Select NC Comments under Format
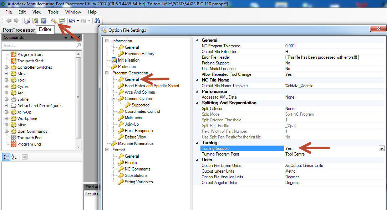Screen dimensions: 387x210 click(137, 169)
